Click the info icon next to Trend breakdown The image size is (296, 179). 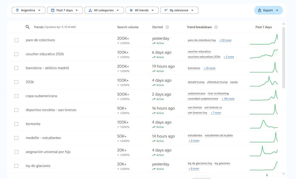point(216,27)
